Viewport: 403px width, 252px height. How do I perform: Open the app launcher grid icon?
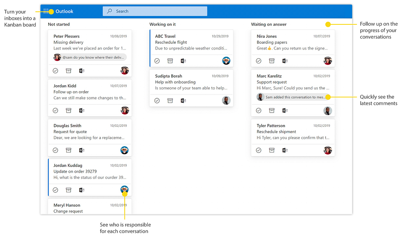point(46,11)
